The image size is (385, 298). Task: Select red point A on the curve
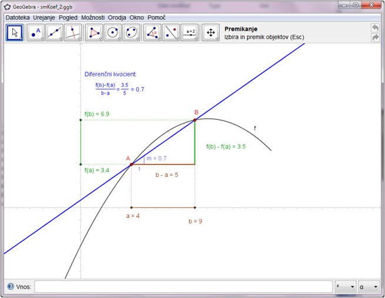click(131, 164)
